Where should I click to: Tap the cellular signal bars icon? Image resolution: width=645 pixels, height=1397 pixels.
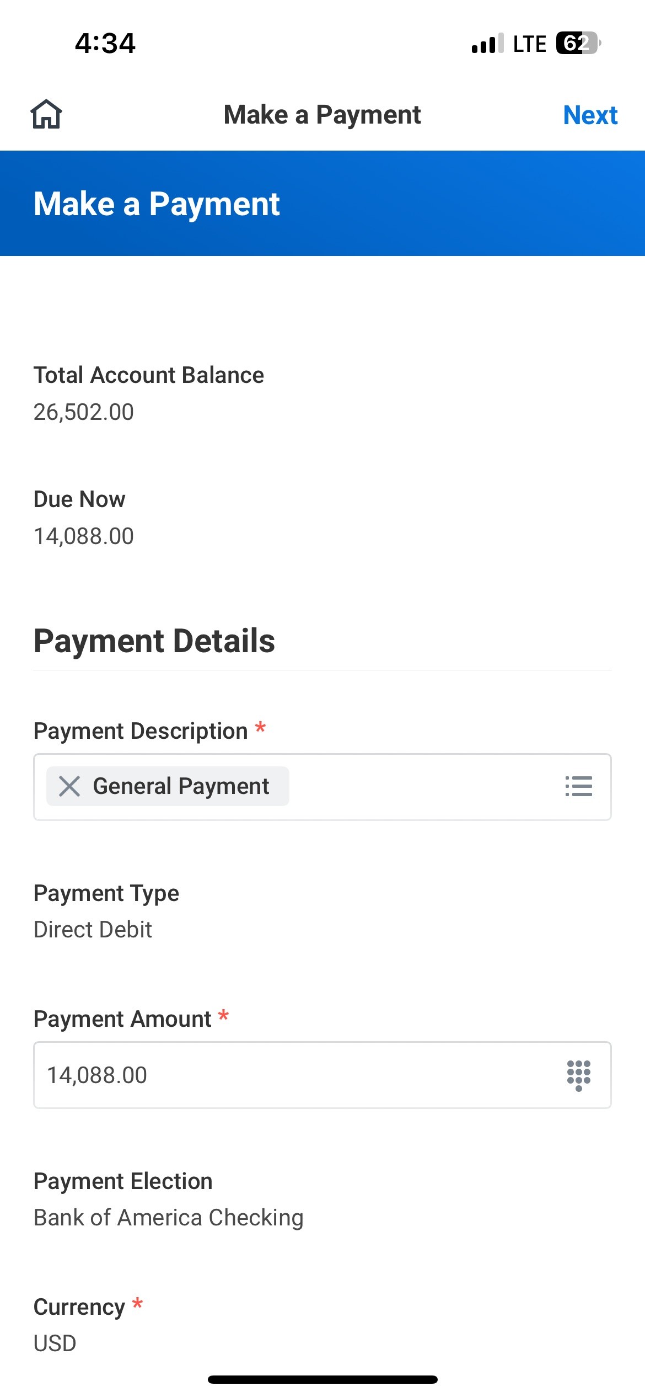click(x=487, y=43)
